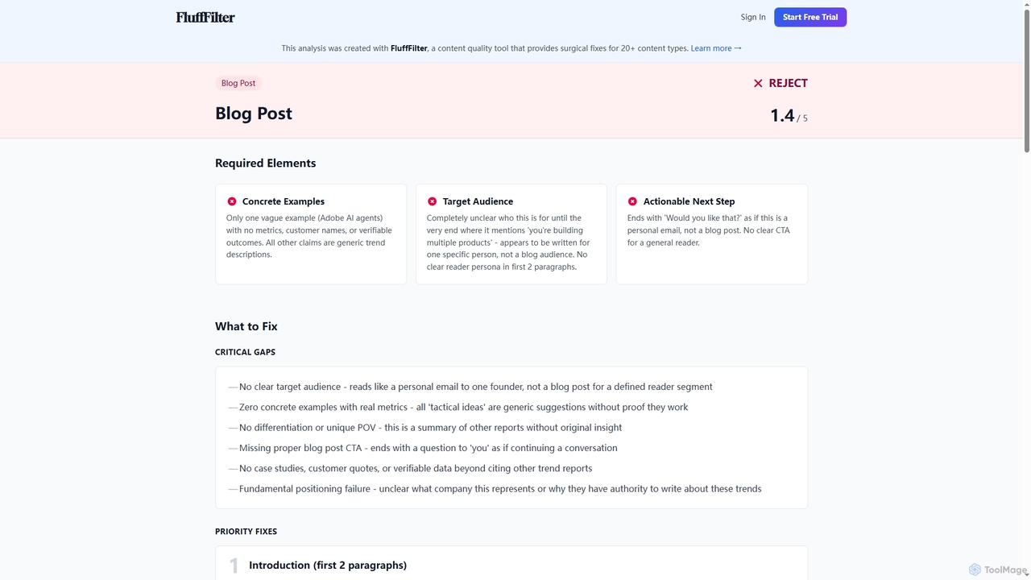This screenshot has width=1031, height=580.
Task: Select the Actionable Next Step card heading
Action: 689,201
